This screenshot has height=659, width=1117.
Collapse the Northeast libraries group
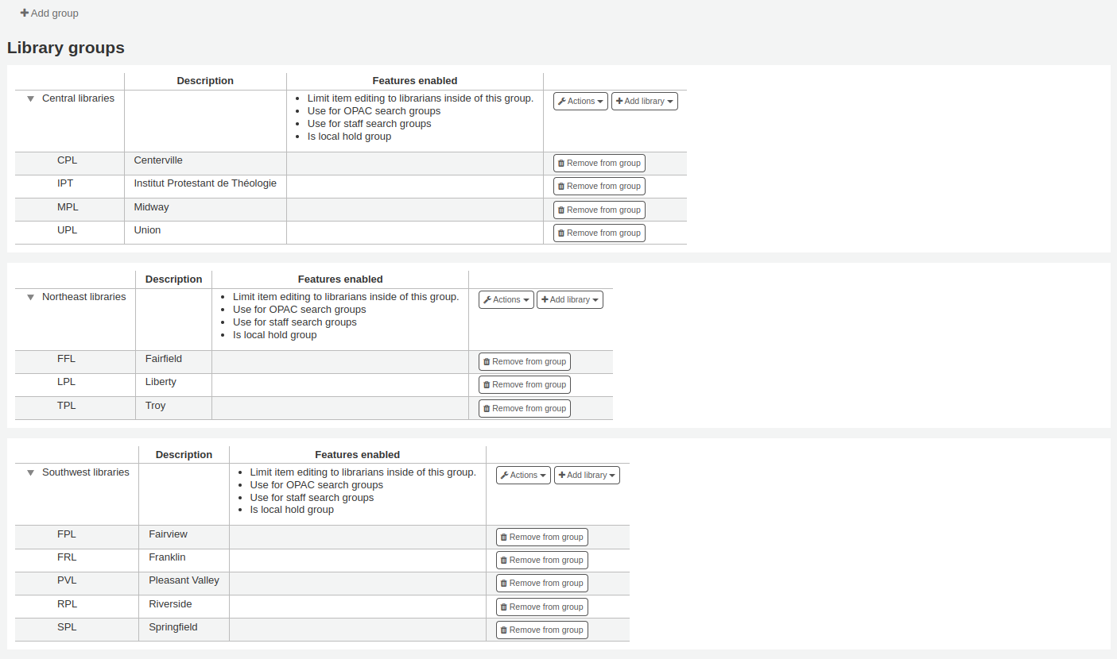click(30, 296)
